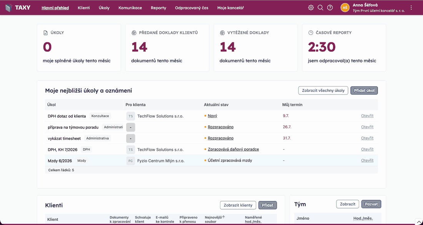Select the task name příprava na týmovou poradu

coord(73,127)
